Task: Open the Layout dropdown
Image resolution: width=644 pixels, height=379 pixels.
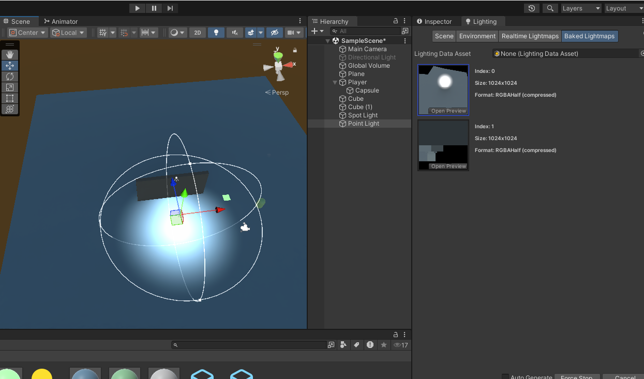Action: [624, 8]
